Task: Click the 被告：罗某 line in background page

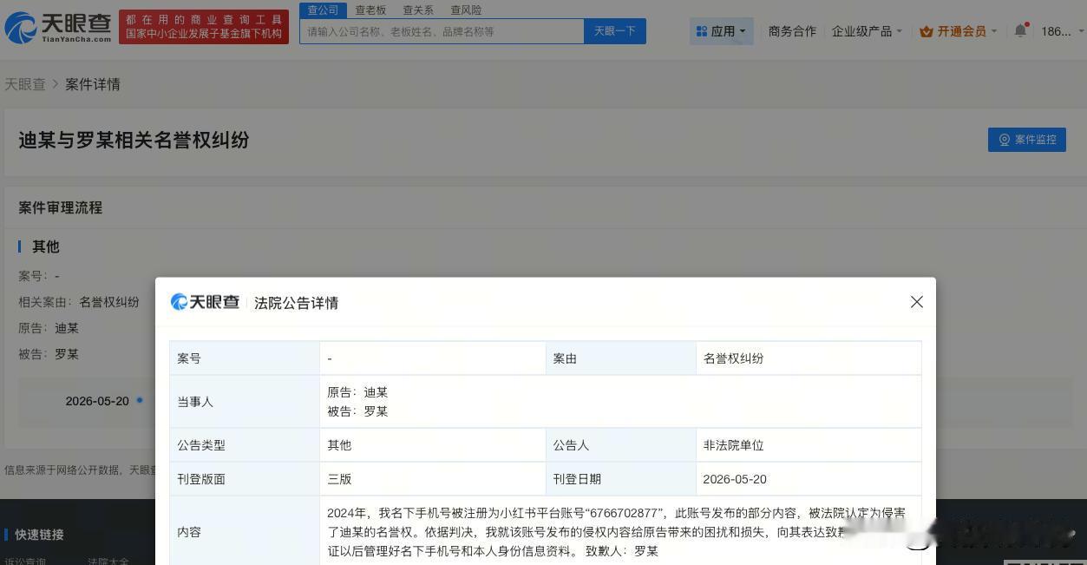Action: (x=49, y=354)
